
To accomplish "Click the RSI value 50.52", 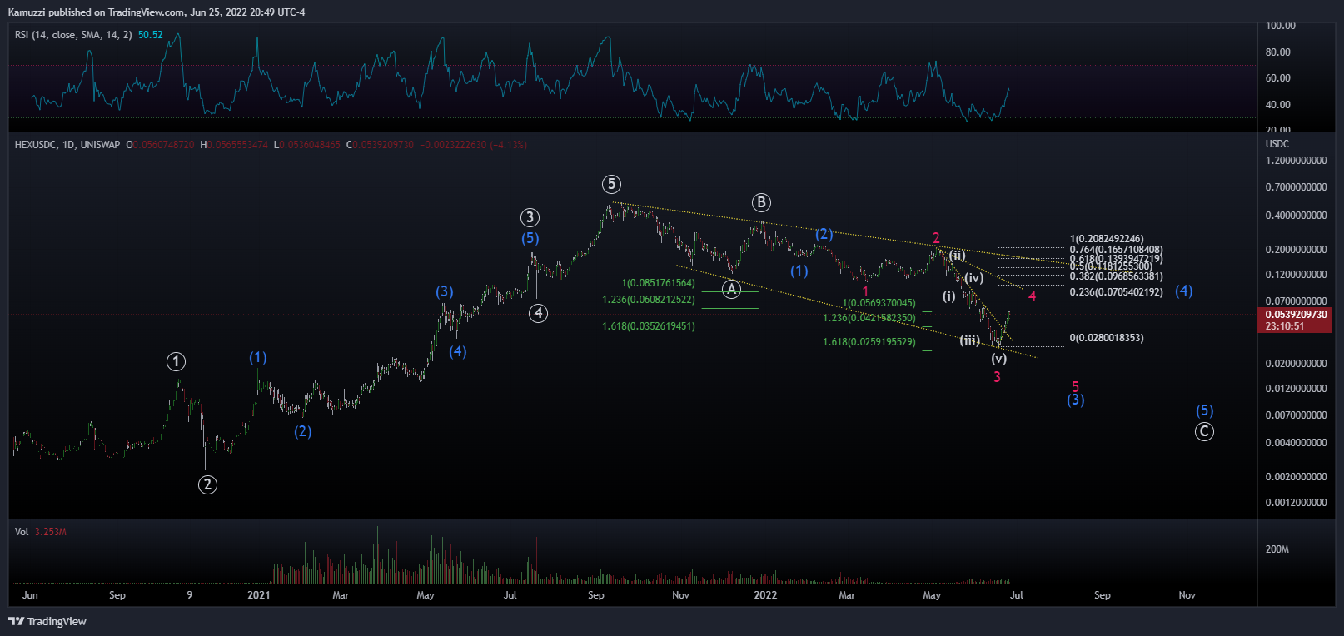I will tap(151, 35).
